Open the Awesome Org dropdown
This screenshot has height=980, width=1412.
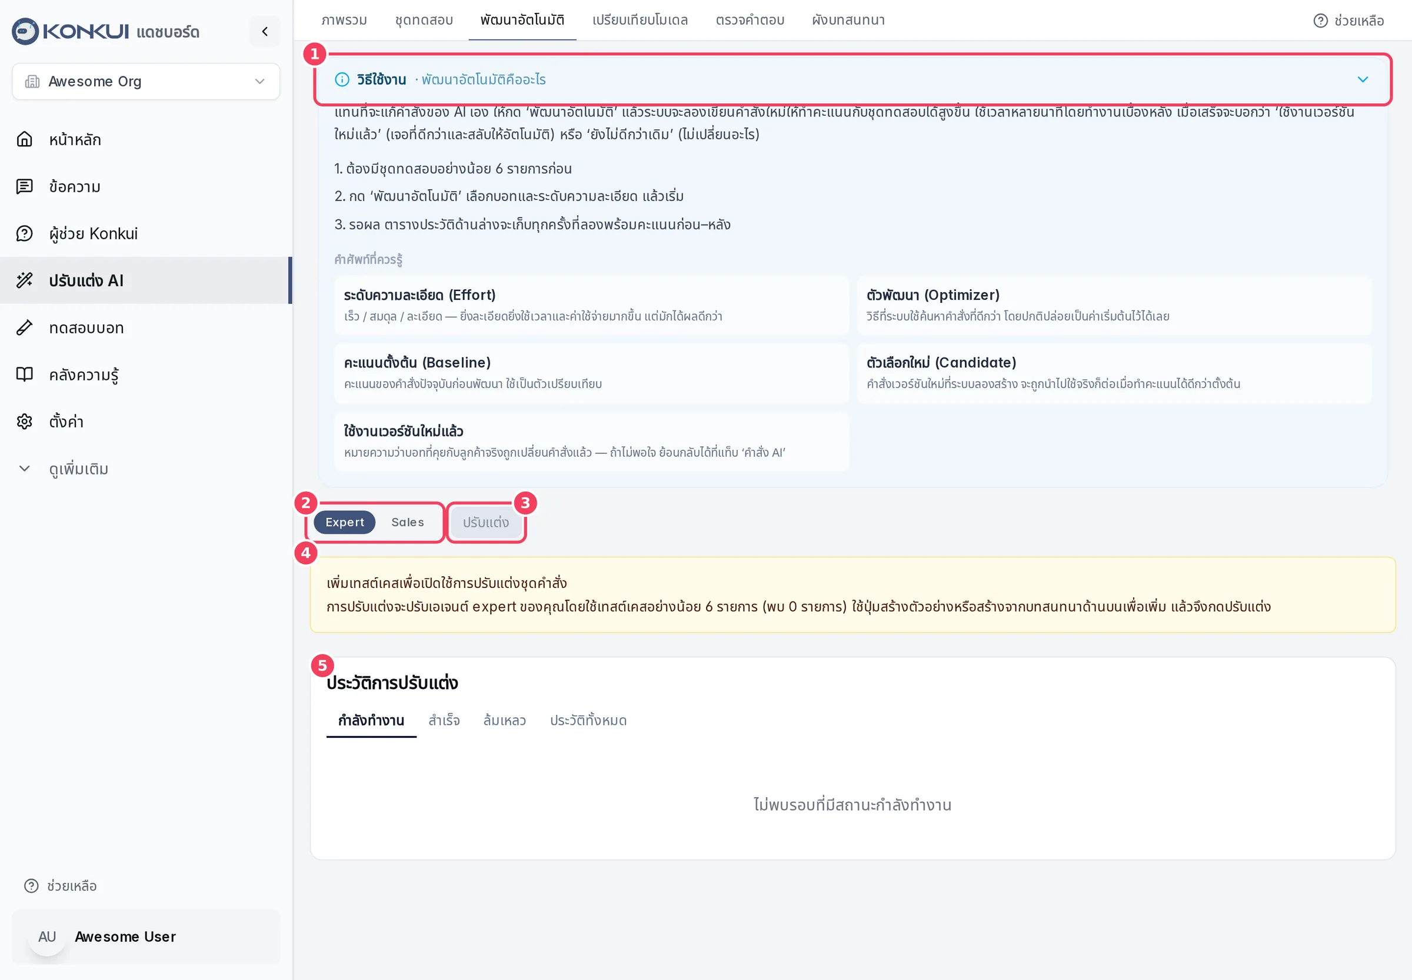(146, 82)
